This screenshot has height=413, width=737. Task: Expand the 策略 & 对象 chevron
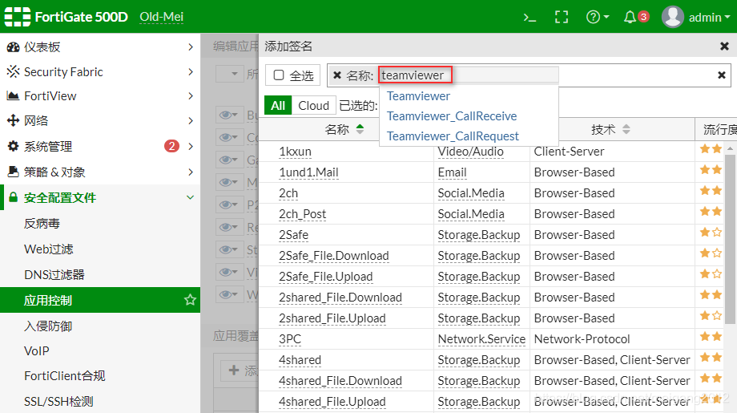click(x=191, y=172)
